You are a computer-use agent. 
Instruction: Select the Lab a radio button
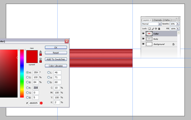[x=49, y=77]
